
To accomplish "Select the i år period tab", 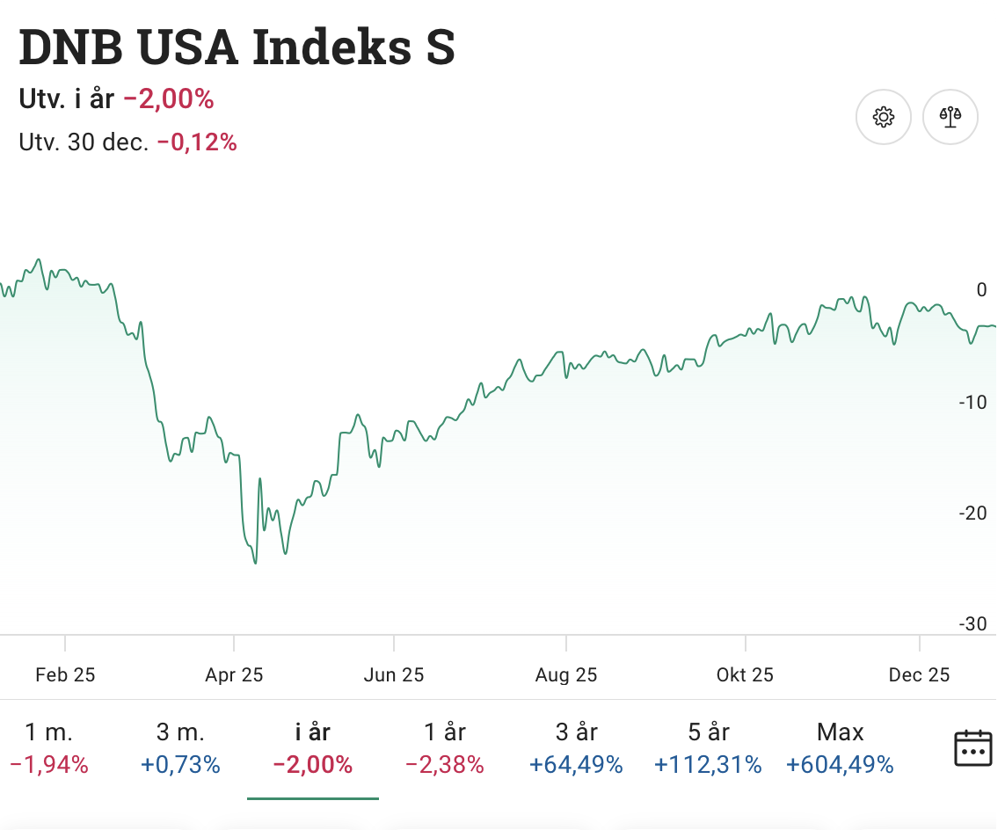I will [x=313, y=748].
